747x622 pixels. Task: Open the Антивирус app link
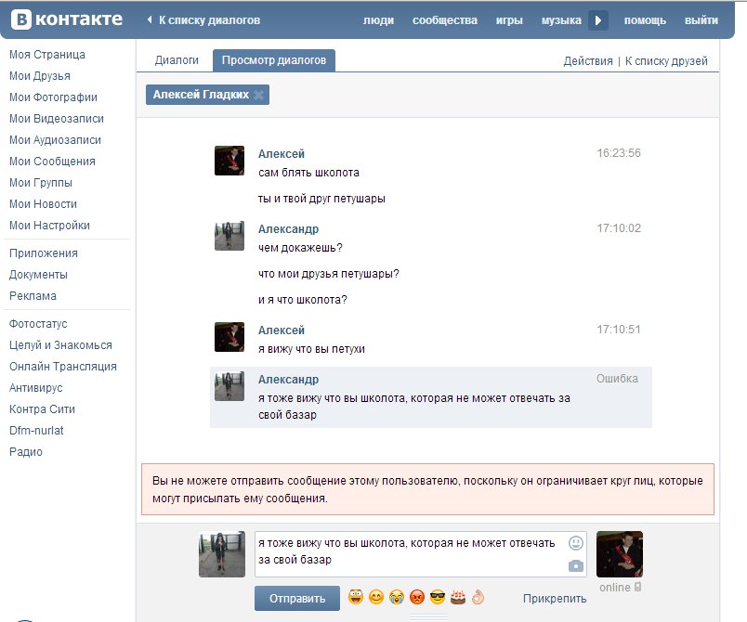(x=35, y=388)
